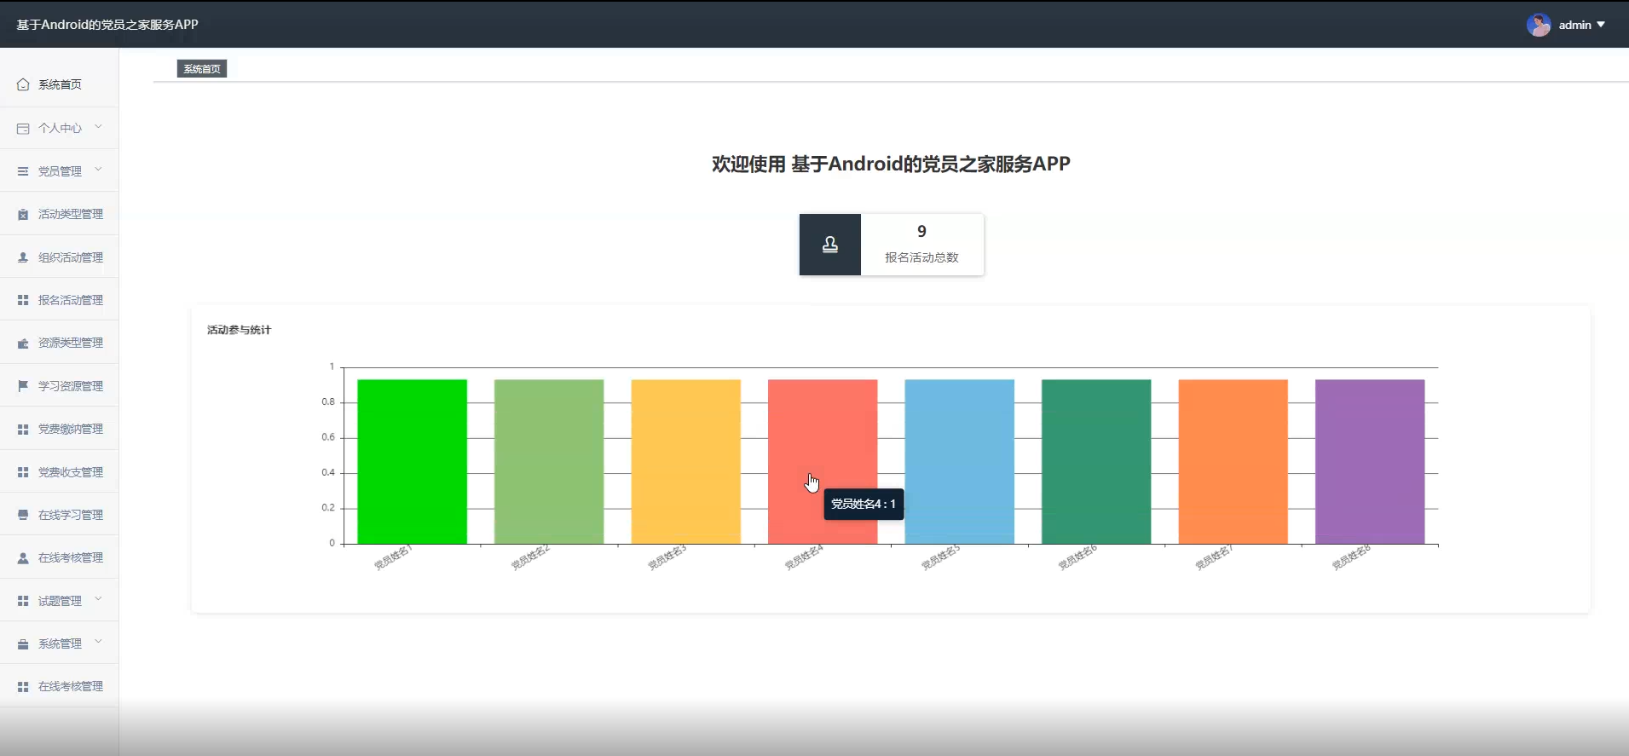Image resolution: width=1629 pixels, height=756 pixels.
Task: Click the grid icon beside 试题管理
Action: 23,601
